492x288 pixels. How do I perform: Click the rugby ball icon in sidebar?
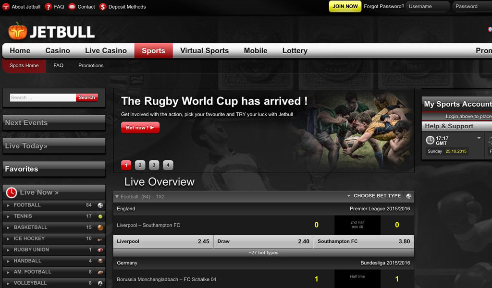click(100, 250)
